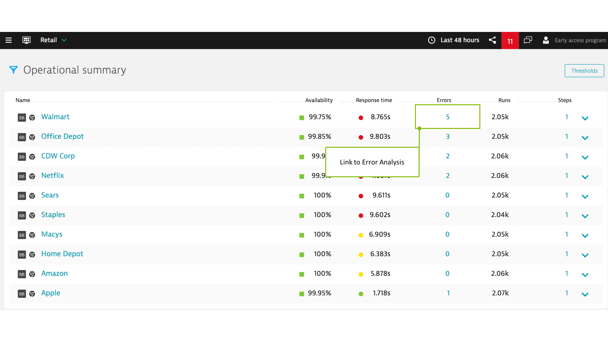The image size is (608, 342).
Task: Click the chat windows icon
Action: [528, 40]
